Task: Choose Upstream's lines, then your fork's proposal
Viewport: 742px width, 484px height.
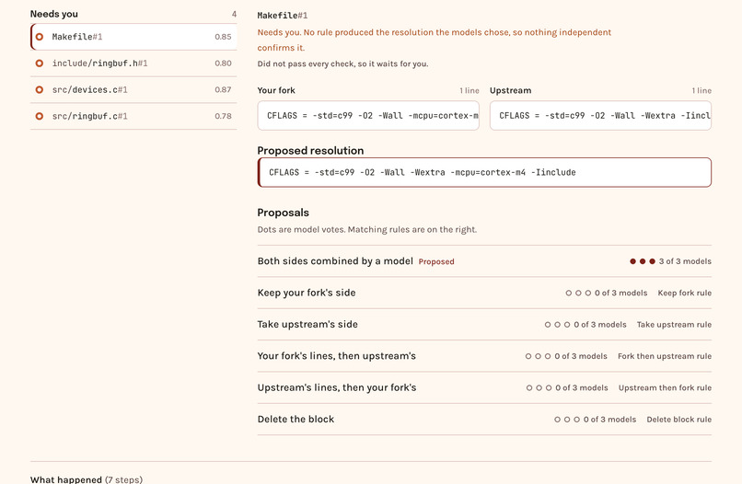Action: coord(484,387)
